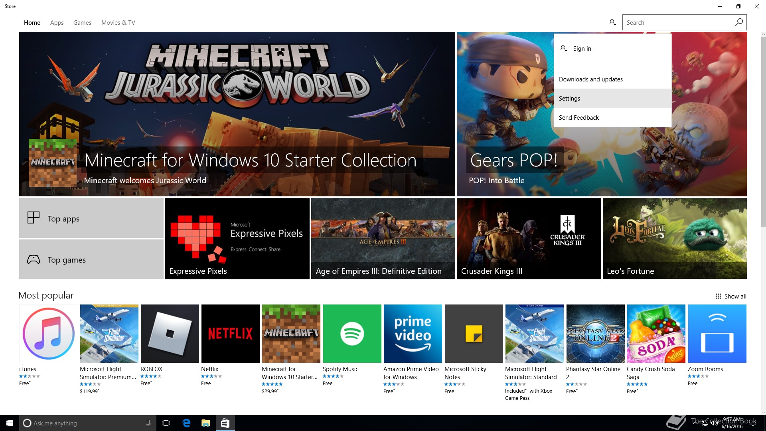Image resolution: width=766 pixels, height=431 pixels.
Task: Open the Spotify Music app tile
Action: [x=352, y=334]
